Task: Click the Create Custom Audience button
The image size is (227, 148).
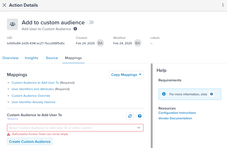Action: (x=30, y=142)
